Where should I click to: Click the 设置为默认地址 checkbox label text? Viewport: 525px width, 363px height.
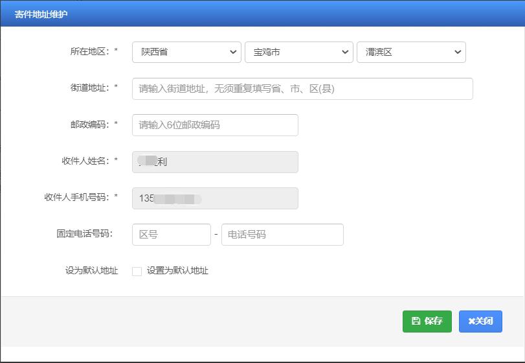(x=177, y=271)
